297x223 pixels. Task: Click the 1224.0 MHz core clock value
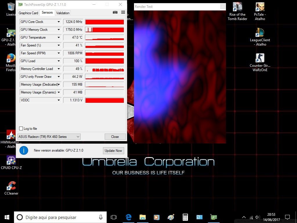73,22
